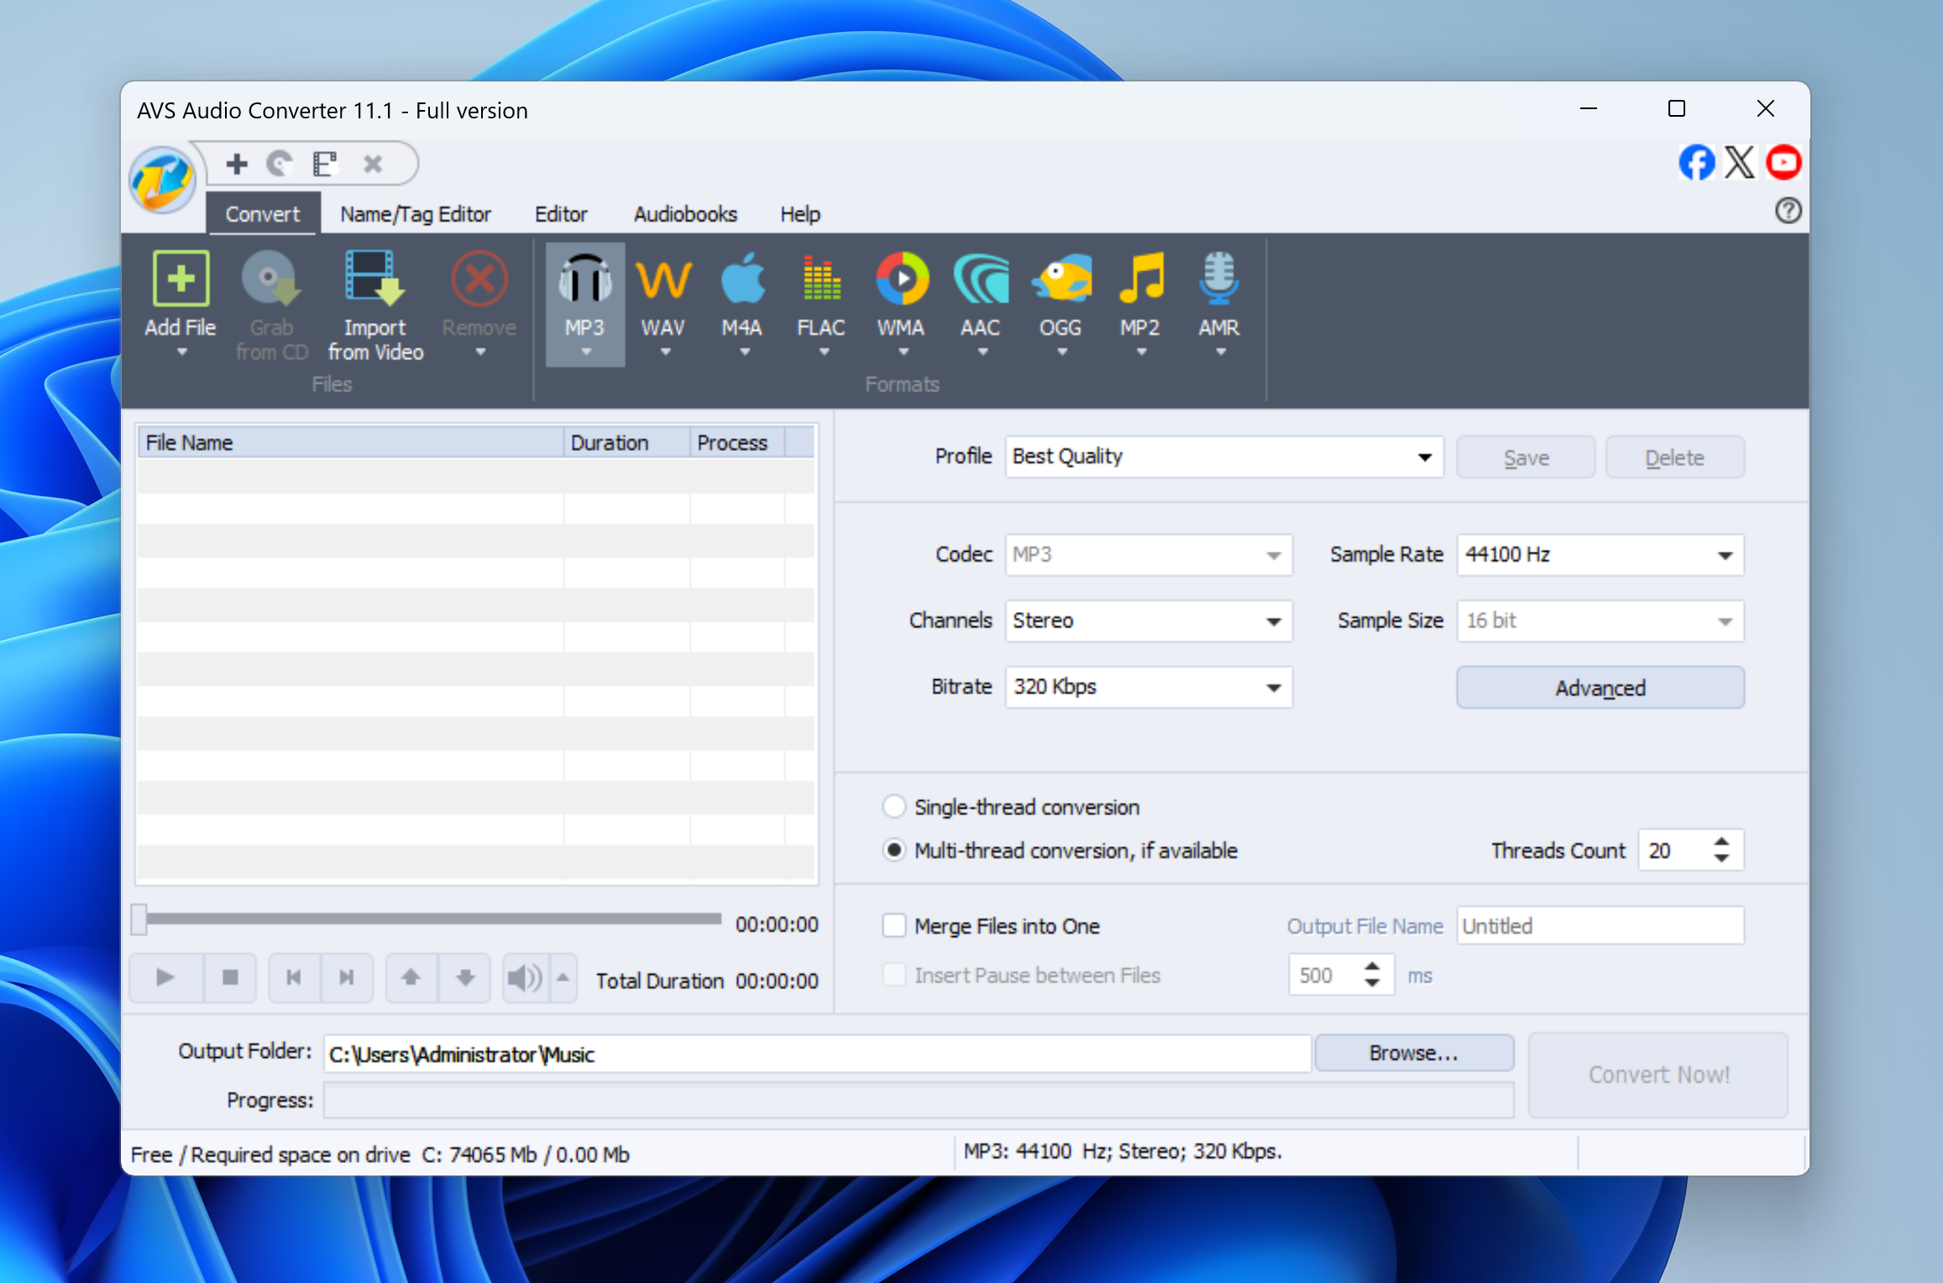Expand the volume control arrow
The height and width of the screenshot is (1283, 1943).
(x=563, y=977)
